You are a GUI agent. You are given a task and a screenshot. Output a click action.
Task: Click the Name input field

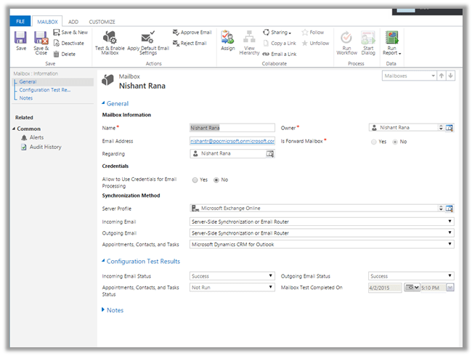tap(232, 128)
